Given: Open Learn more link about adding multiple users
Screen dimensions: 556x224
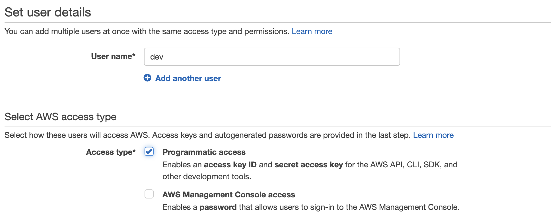Looking at the screenshot, I should point(312,31).
